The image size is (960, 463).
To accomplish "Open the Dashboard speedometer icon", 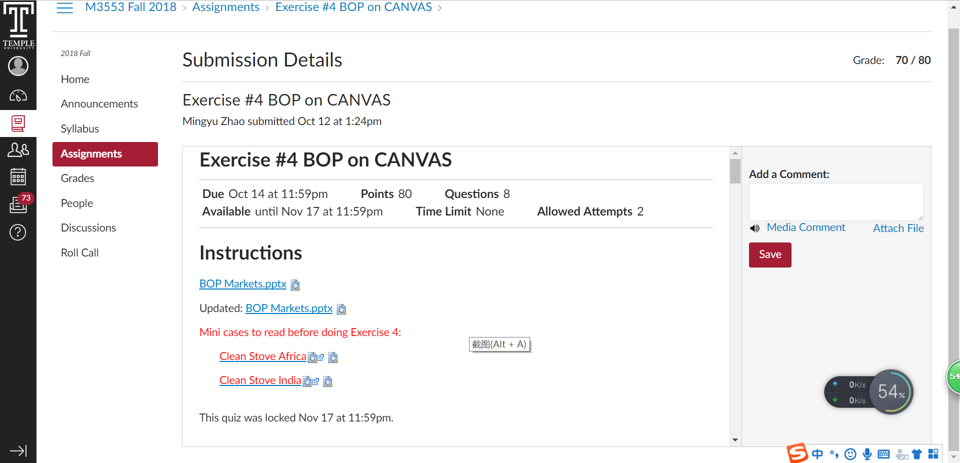I will (18, 95).
